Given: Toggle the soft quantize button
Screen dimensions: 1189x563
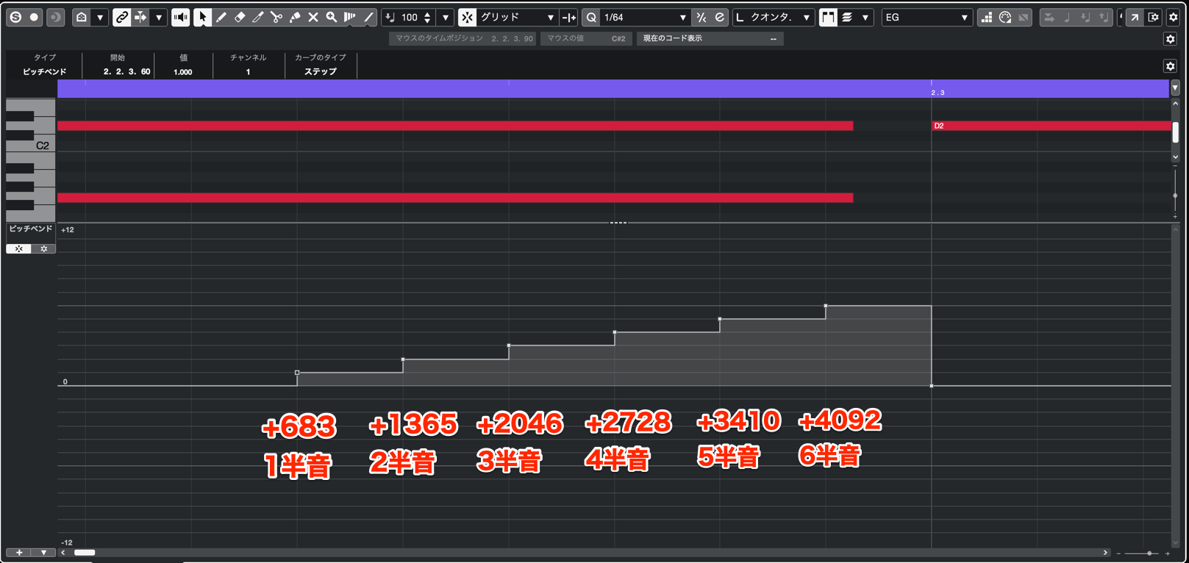Looking at the screenshot, I should coord(701,17).
